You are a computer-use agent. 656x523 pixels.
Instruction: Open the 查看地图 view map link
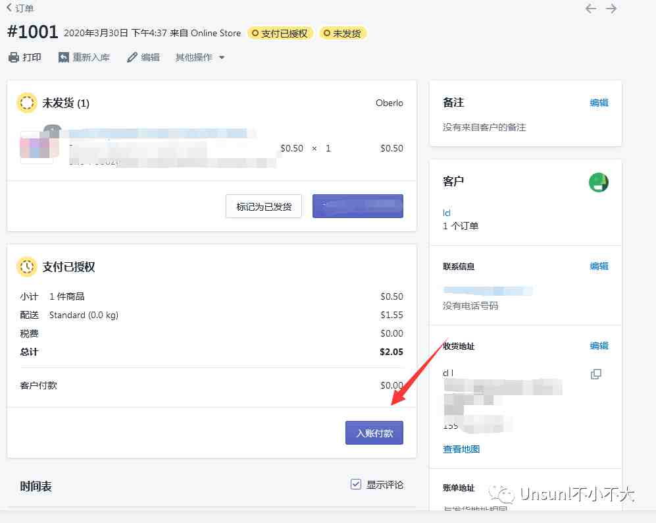tap(461, 449)
